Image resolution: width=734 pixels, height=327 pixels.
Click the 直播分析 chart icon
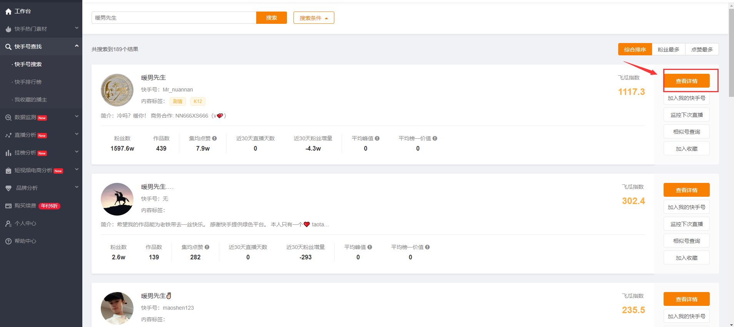tap(8, 135)
